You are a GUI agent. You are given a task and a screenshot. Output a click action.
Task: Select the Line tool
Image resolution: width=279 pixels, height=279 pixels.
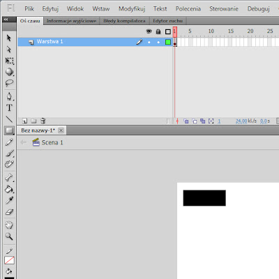click(x=9, y=119)
